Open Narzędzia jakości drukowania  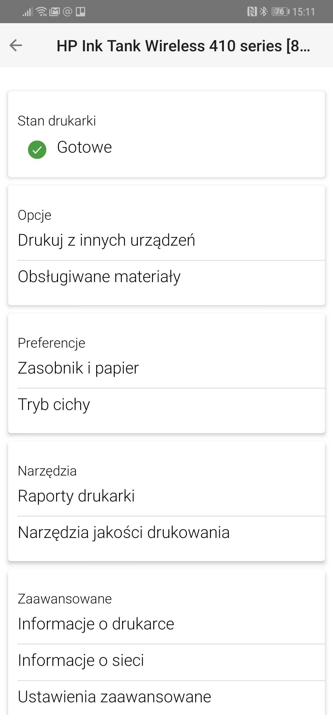[x=166, y=532]
